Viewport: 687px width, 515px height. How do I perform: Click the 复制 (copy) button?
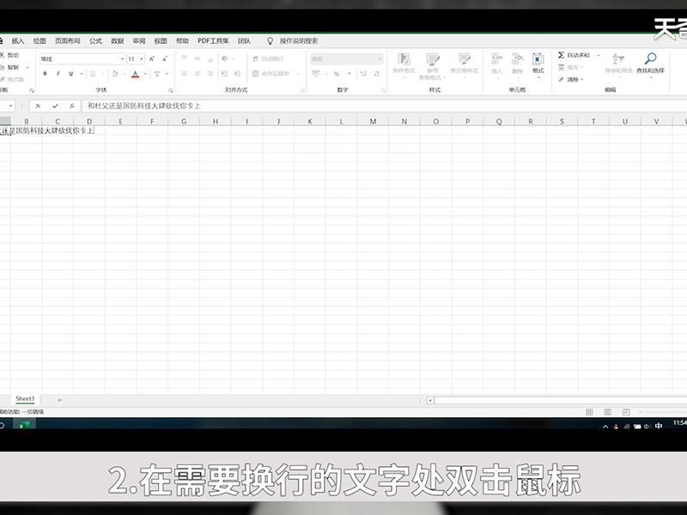[9, 68]
